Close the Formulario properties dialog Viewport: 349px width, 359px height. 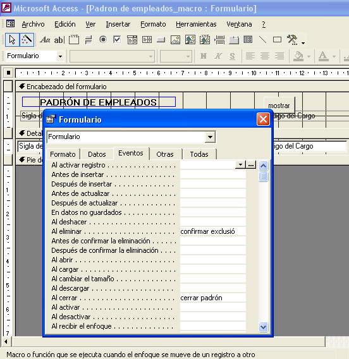click(x=263, y=119)
